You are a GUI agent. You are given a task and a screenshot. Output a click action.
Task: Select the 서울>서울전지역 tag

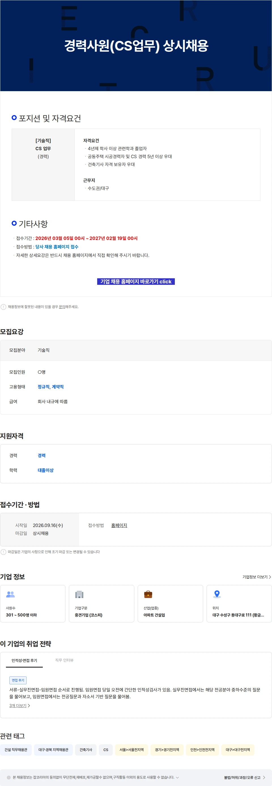tap(131, 750)
